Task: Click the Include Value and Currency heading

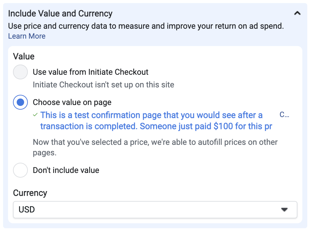Action: 60,14
